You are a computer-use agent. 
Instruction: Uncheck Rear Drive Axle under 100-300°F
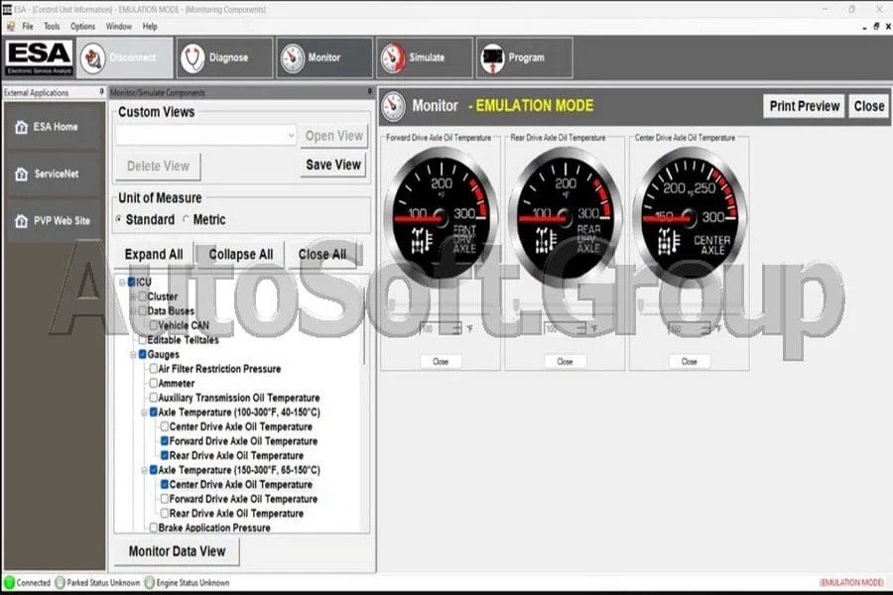[x=165, y=455]
